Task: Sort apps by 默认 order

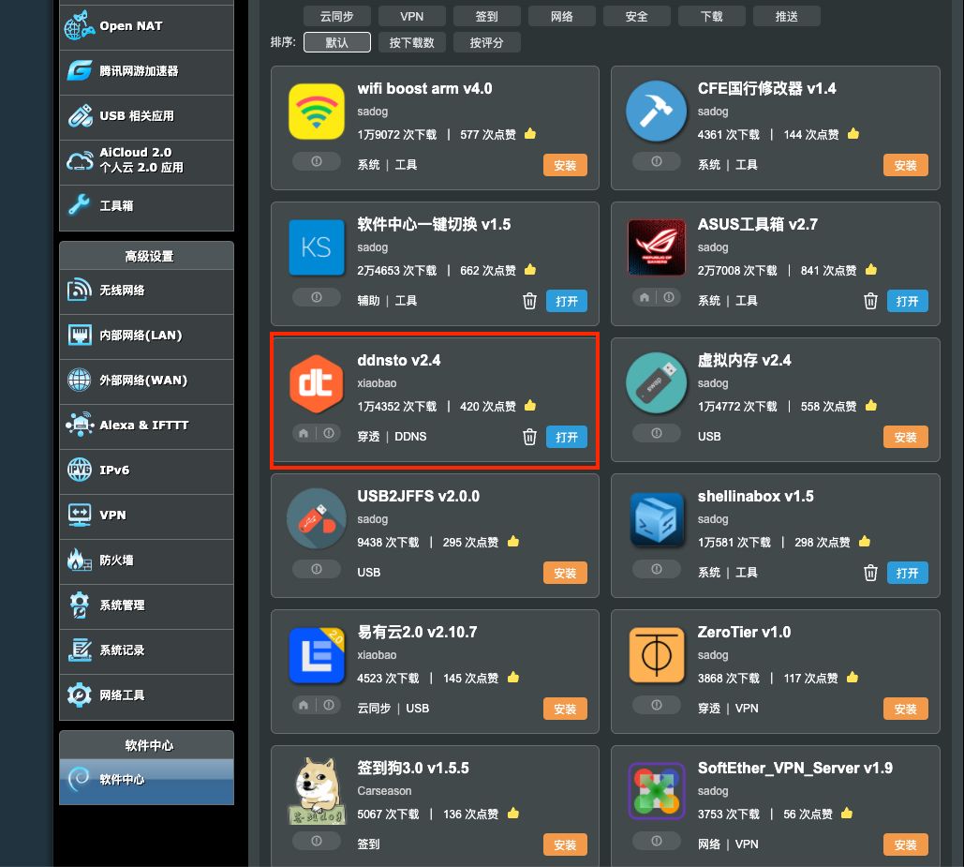Action: [337, 42]
